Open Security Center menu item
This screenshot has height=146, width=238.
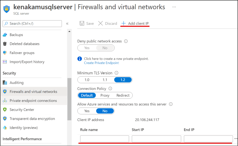pos(22,109)
